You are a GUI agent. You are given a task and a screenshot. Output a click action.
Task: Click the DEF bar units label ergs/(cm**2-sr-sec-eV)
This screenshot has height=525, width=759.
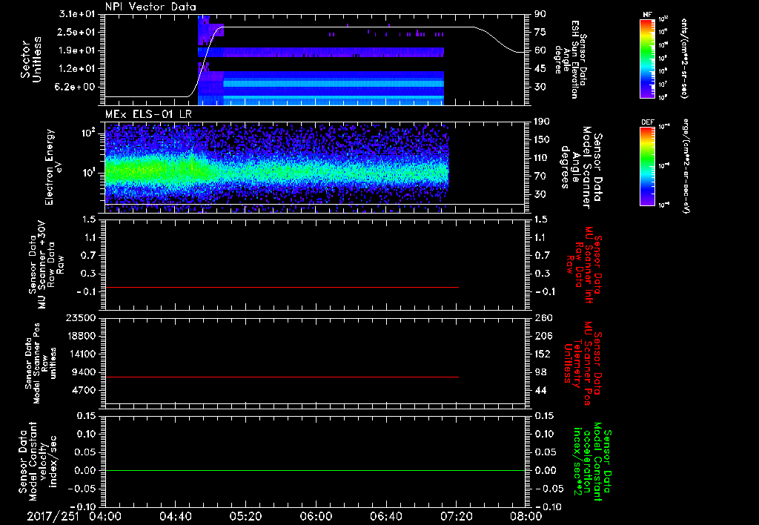click(686, 166)
